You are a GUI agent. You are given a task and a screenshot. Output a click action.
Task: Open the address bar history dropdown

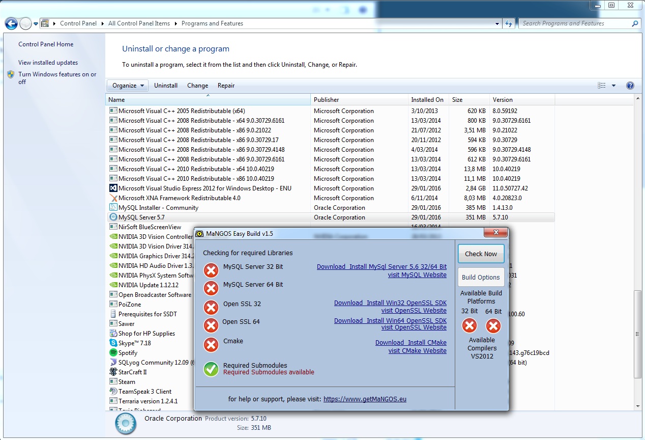[497, 23]
